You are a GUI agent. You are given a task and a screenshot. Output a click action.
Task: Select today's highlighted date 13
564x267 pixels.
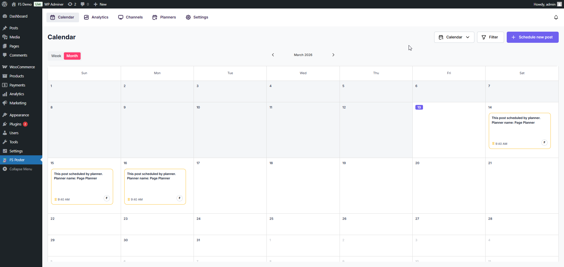coord(419,107)
